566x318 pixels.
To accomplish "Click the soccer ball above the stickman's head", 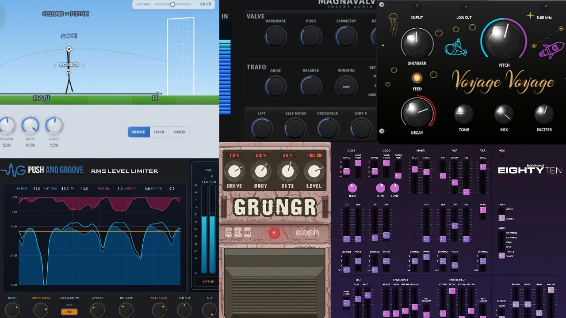I will tap(69, 49).
